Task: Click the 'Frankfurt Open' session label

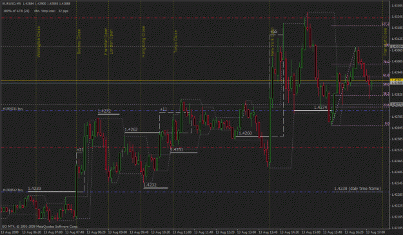Action: pos(106,41)
